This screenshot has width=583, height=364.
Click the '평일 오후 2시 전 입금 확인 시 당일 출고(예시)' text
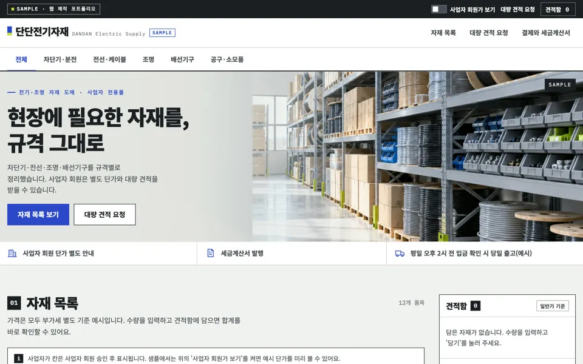tap(471, 254)
